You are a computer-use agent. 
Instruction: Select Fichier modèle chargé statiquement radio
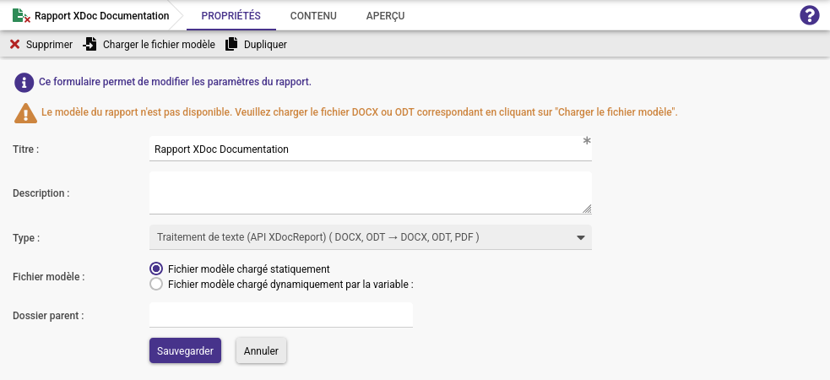tap(156, 269)
